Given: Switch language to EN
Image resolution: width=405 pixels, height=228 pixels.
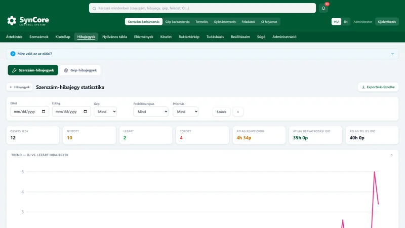Looking at the screenshot, I should 345,22.
